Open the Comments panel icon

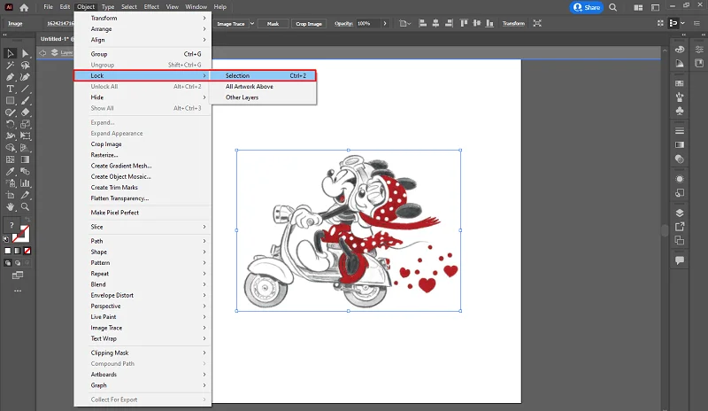pos(679,260)
